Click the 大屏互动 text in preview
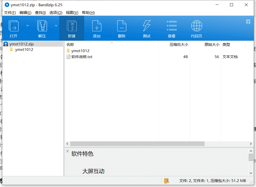256x187 pixels. click(x=93, y=171)
